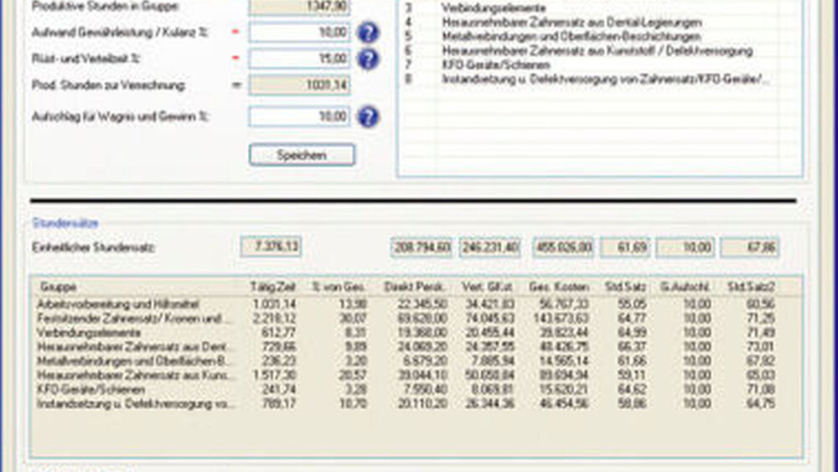Sort table by Gruppe column header
Screen dimensions: 838x472
59,287
